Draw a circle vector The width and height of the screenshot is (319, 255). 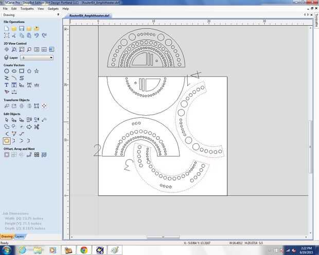(7, 71)
